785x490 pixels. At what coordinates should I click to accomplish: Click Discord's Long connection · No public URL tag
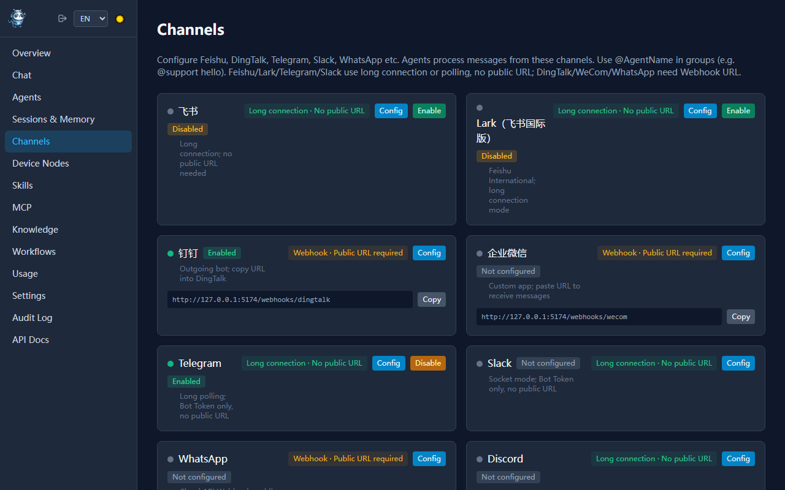[x=654, y=459]
